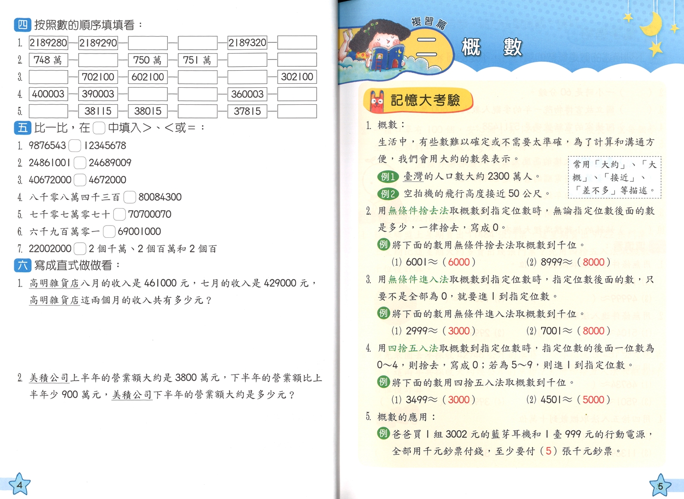Click the red answer 5 before 張千元鈔票

point(548,451)
